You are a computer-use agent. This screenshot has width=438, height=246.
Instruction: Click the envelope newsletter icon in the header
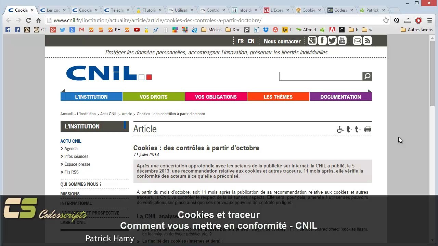[x=358, y=41]
